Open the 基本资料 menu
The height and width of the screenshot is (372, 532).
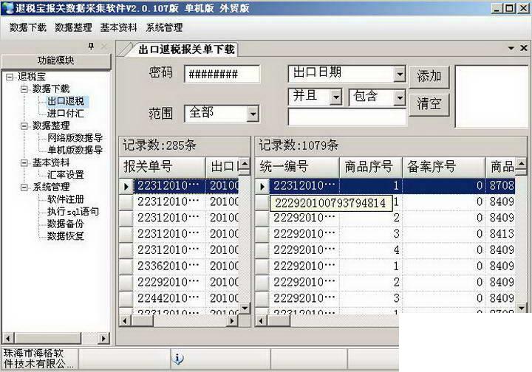(x=118, y=27)
